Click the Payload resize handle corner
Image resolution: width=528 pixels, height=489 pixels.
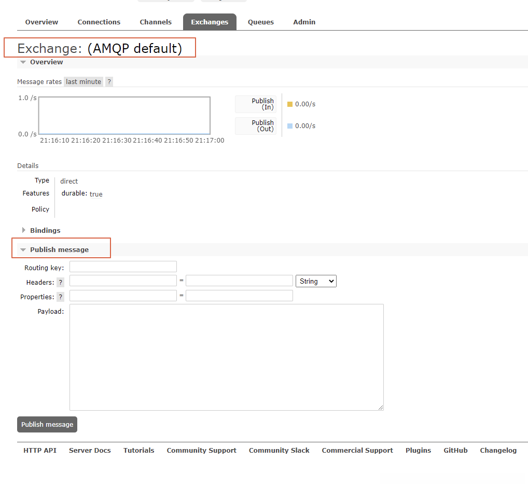[381, 408]
